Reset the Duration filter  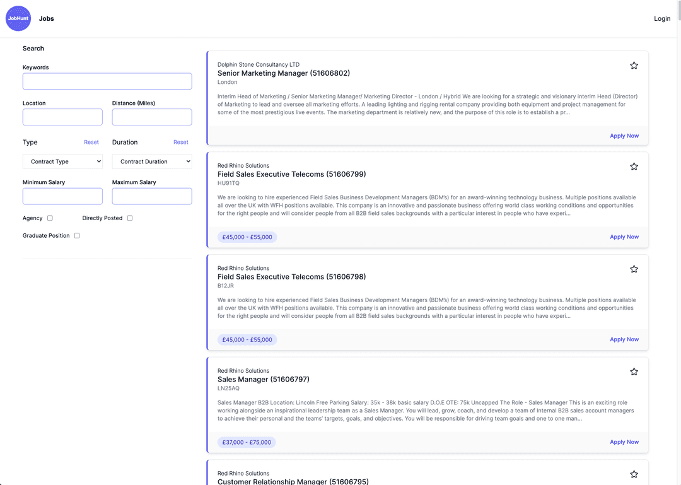(181, 142)
